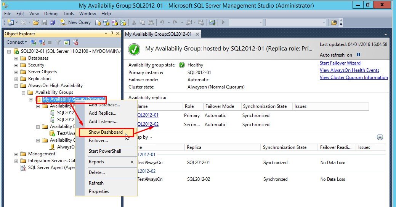Open the Start Failover Wizard link
This screenshot has width=396, height=207.
coord(340,63)
